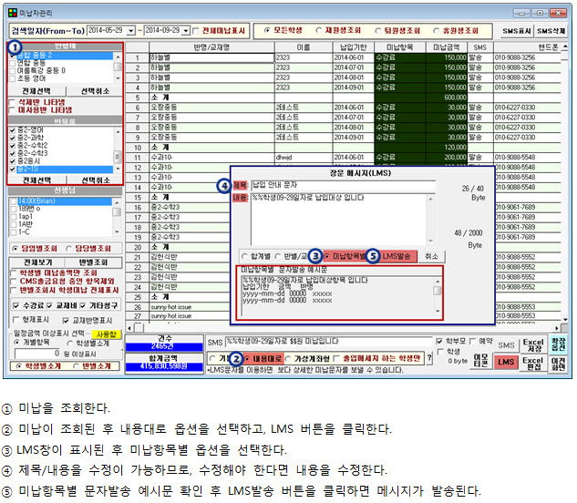
Task: Click the SMS message text input field
Action: [x=328, y=342]
